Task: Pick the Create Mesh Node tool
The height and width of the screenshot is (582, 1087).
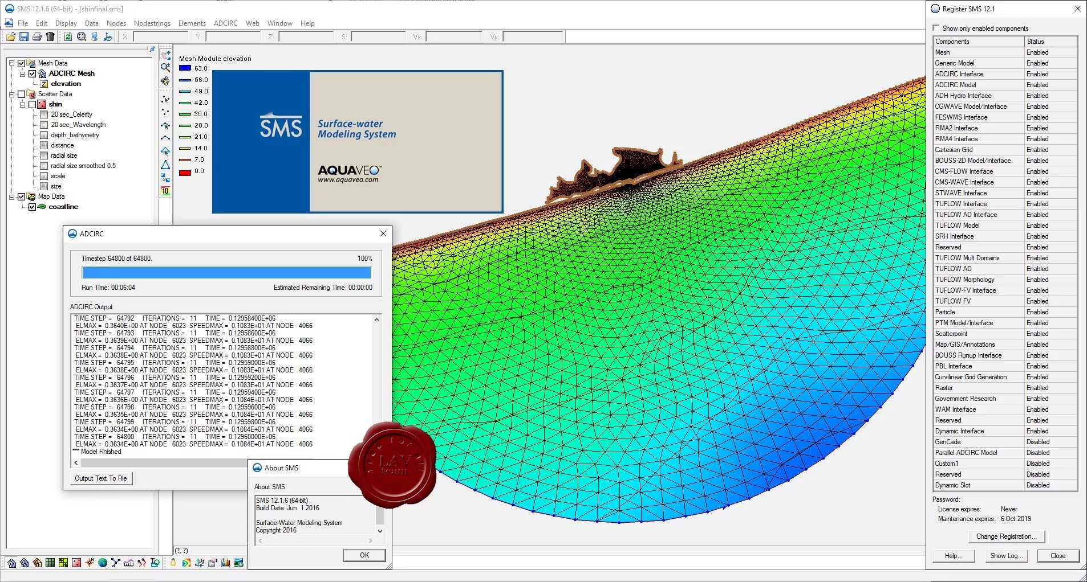Action: (x=165, y=112)
